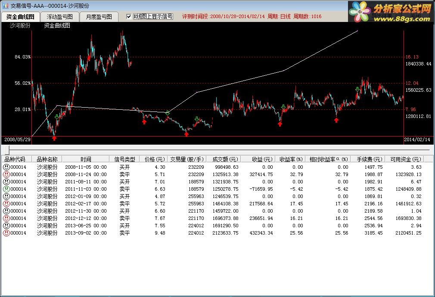This screenshot has width=435, height=297.
Task: Click available funds value 2120451.25
Action: [408, 233]
